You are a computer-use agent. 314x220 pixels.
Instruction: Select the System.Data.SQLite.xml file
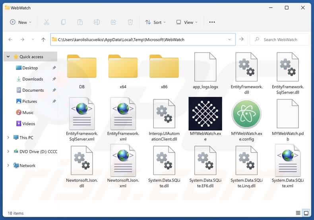click(x=288, y=166)
